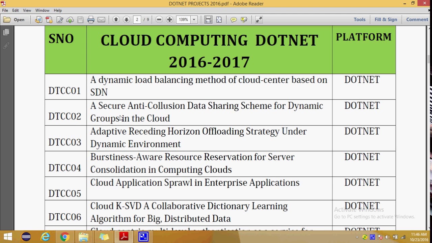Viewport: 432px width, 243px height.
Task: Open the Edit menu
Action: point(16,10)
